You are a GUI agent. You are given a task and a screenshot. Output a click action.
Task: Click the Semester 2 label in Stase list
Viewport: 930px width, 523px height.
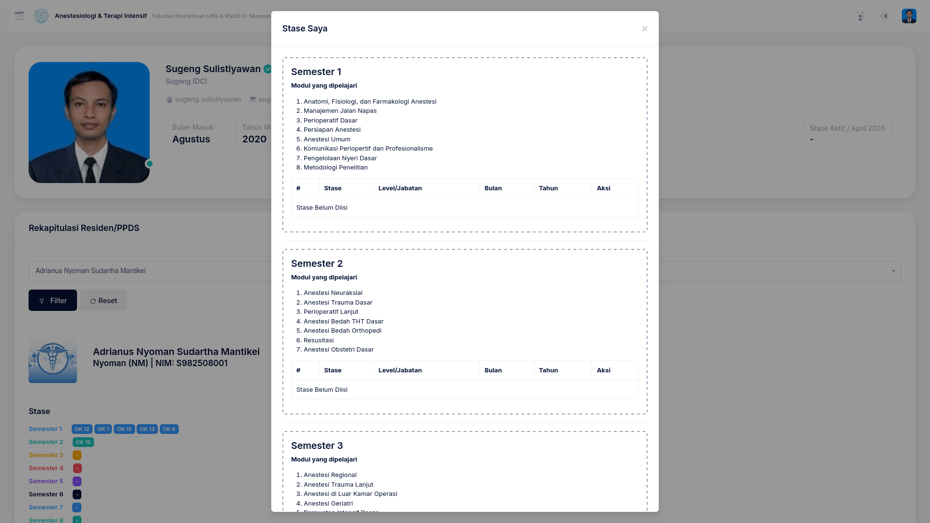tap(46, 442)
